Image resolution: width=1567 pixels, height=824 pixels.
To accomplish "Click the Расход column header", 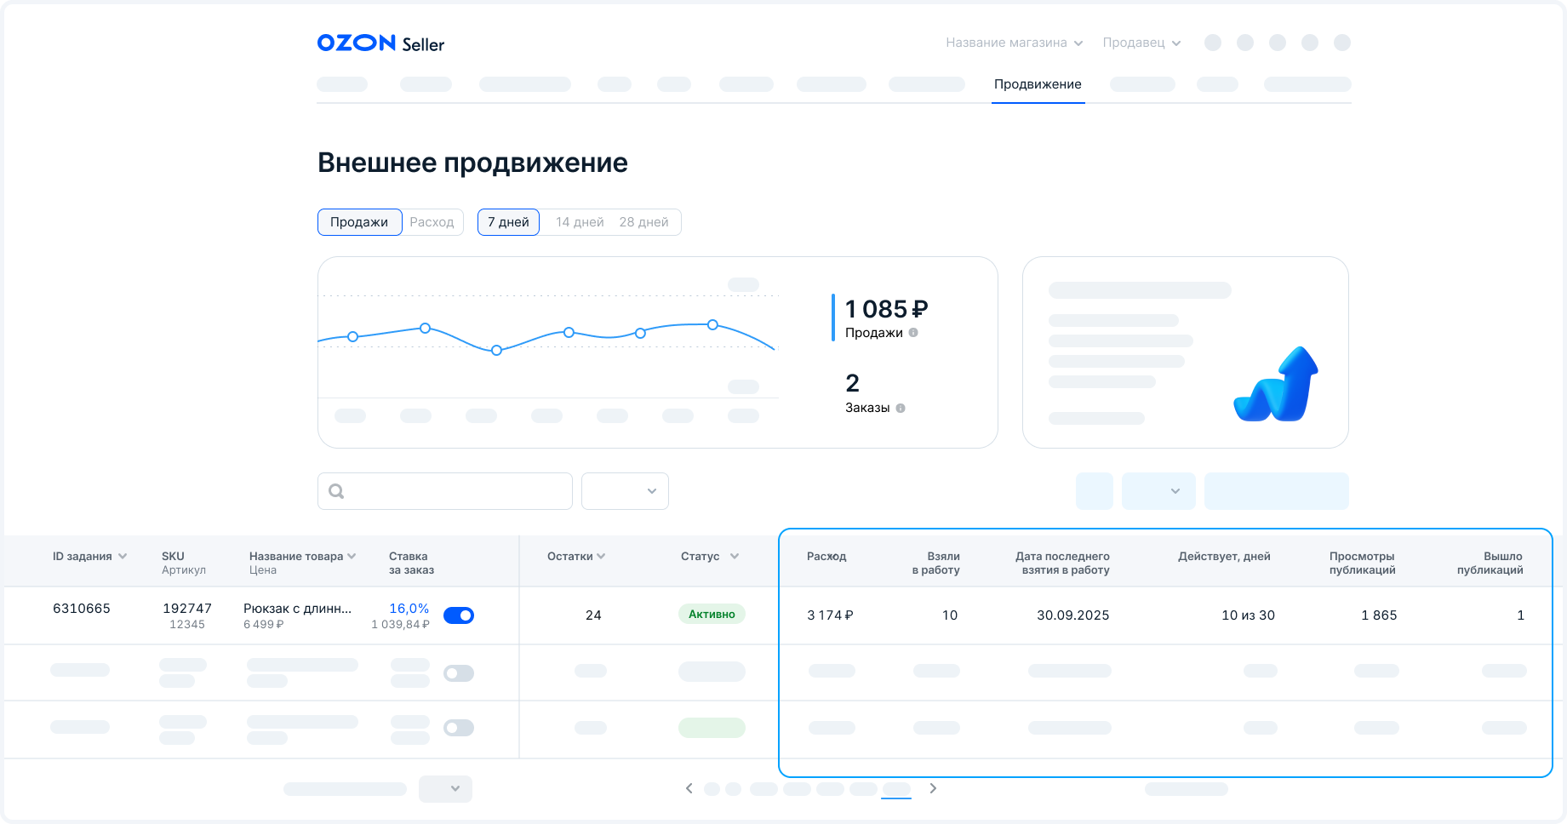I will pos(826,556).
